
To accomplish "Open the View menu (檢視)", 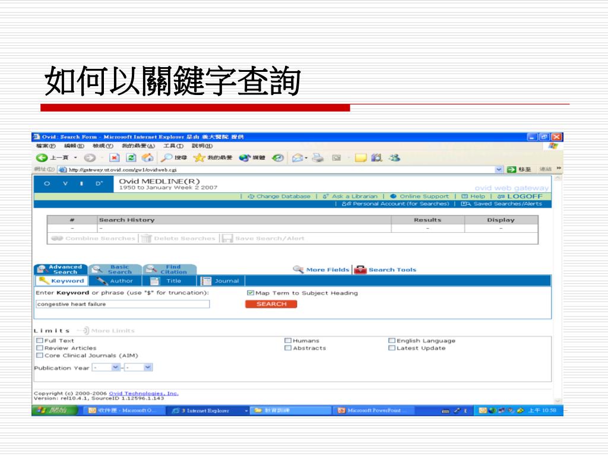I will [103, 146].
